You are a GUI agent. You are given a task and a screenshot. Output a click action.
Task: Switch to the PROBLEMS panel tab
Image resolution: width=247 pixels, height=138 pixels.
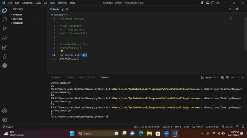[56, 77]
